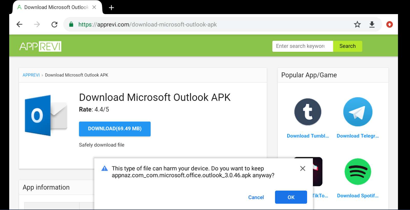Image resolution: width=410 pixels, height=210 pixels.
Task: Click the harmful file warning message
Action: click(x=193, y=172)
